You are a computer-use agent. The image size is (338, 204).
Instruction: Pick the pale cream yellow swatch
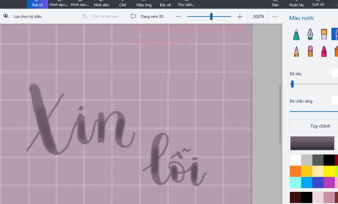(318, 171)
